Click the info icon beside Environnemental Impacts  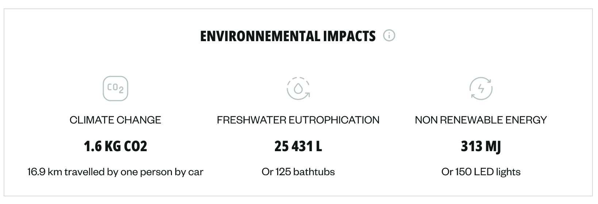coord(389,36)
